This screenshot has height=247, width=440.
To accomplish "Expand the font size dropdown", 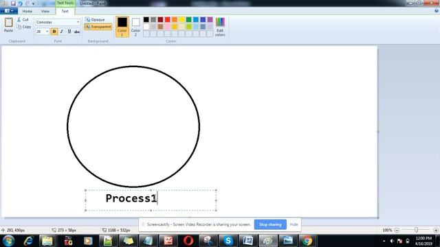I will pyautogui.click(x=47, y=32).
